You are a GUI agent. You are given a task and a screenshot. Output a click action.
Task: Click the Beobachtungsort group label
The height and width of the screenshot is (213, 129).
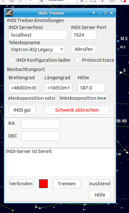pos(26,69)
